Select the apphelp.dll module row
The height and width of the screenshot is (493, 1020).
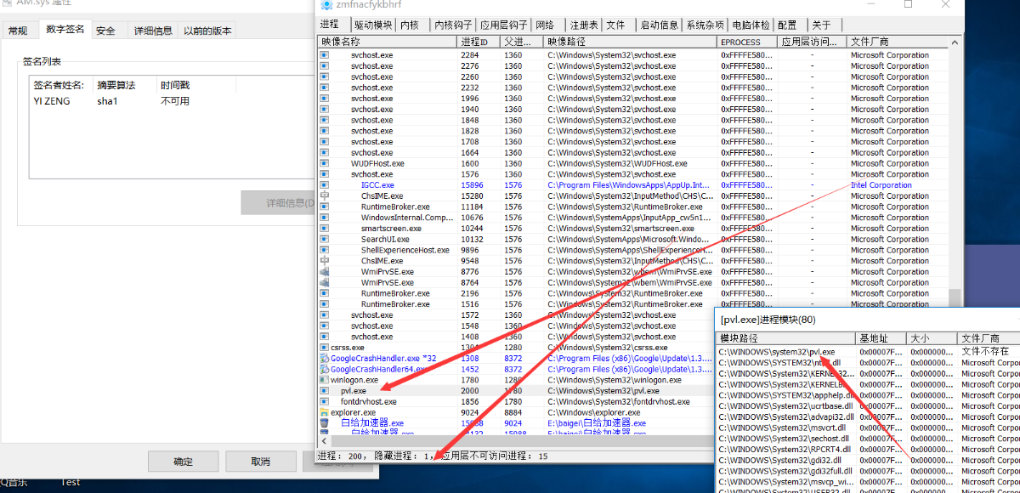869,395
